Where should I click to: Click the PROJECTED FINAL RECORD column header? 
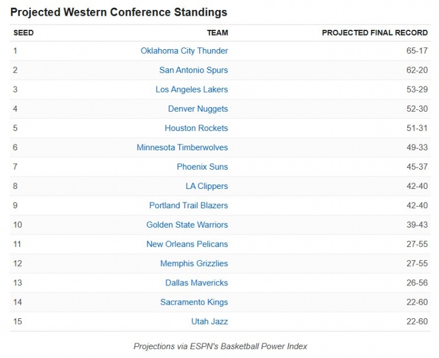click(x=375, y=33)
